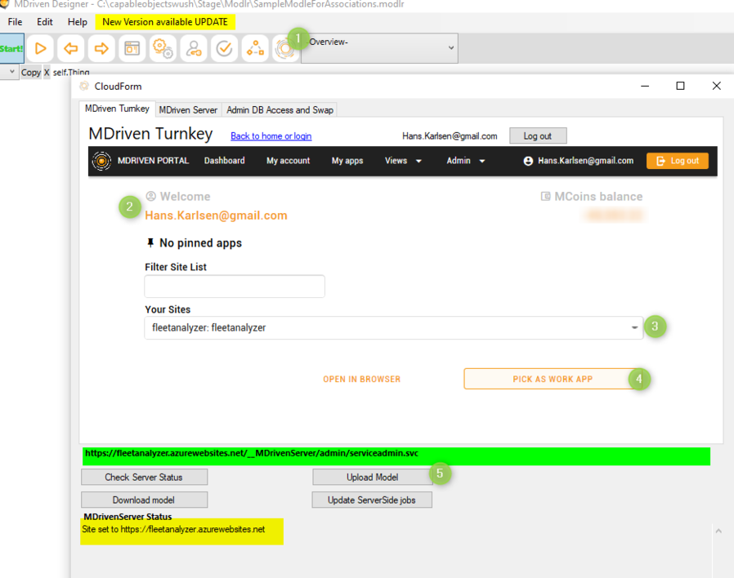734x578 pixels.
Task: Open the Views dropdown in portal navbar
Action: coord(403,161)
